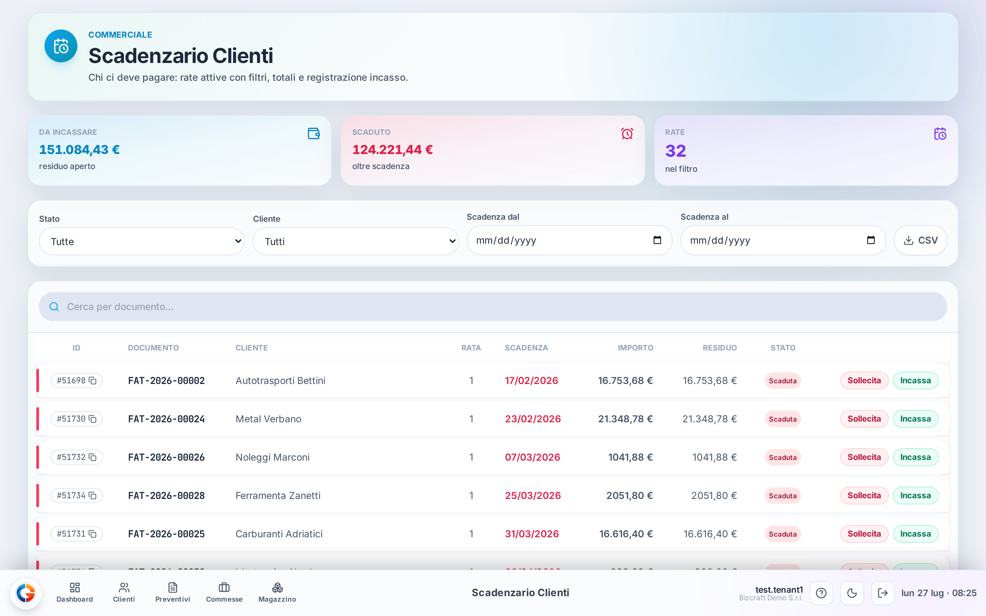Click the COMMERCIALE breadcrumb label
Screen dimensions: 986x616
click(120, 35)
